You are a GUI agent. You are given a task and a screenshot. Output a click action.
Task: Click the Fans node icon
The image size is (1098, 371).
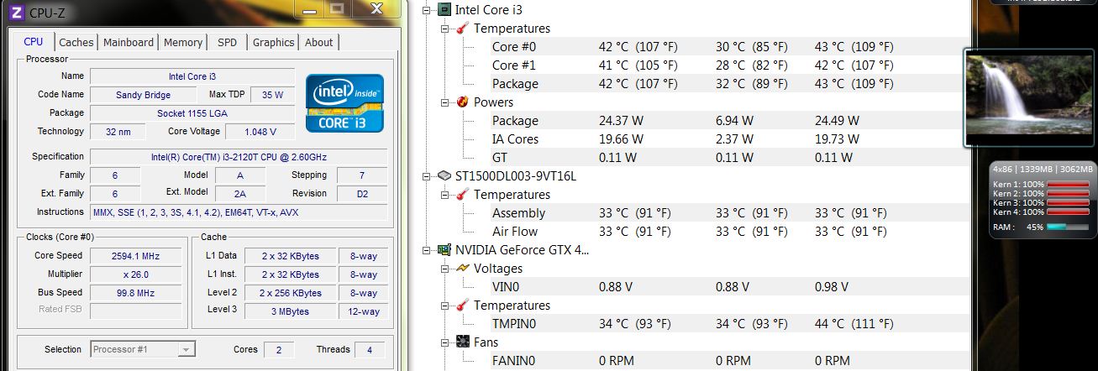pyautogui.click(x=461, y=342)
